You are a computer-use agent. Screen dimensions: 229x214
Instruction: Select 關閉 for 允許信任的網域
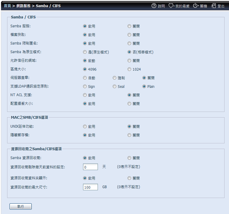(x=129, y=61)
